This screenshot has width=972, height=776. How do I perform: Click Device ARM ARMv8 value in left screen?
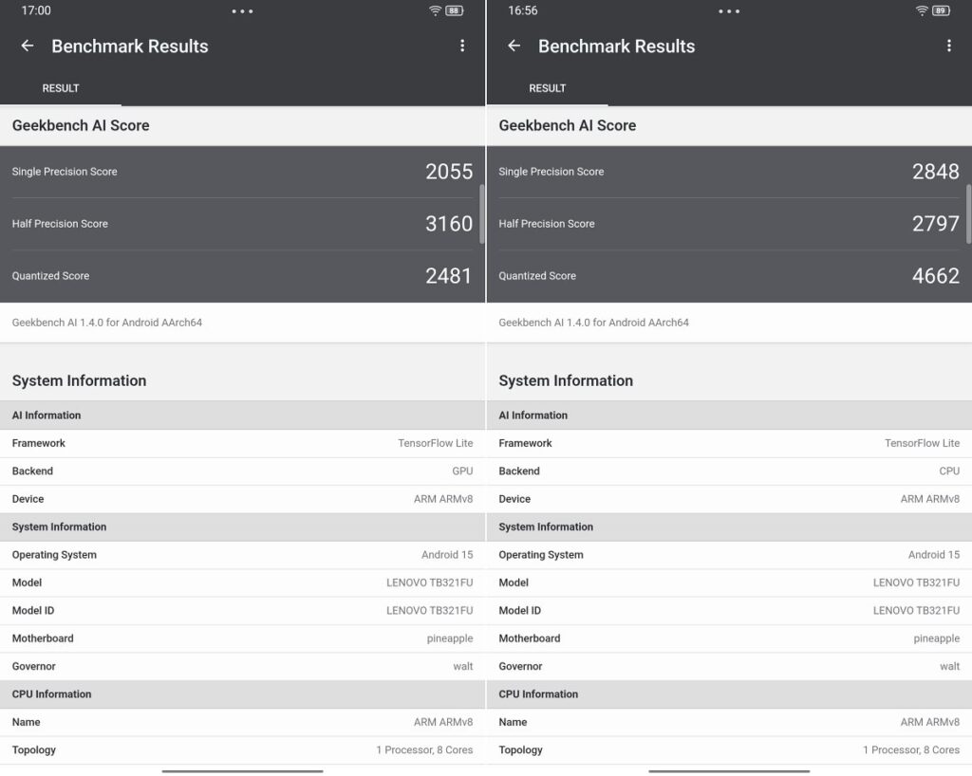click(x=443, y=499)
